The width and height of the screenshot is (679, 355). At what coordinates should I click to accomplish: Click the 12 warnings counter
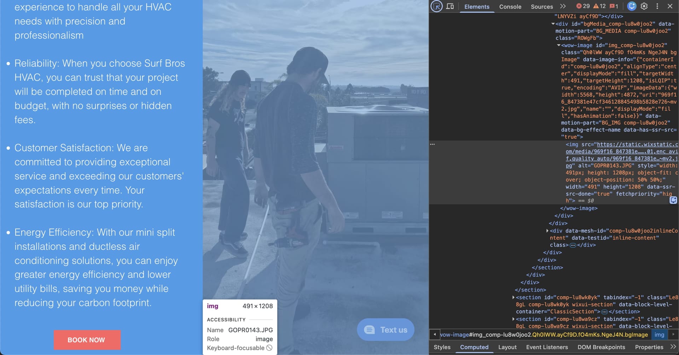click(x=599, y=6)
